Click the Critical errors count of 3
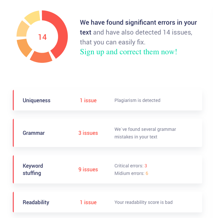The image size is (213, 218). (146, 166)
